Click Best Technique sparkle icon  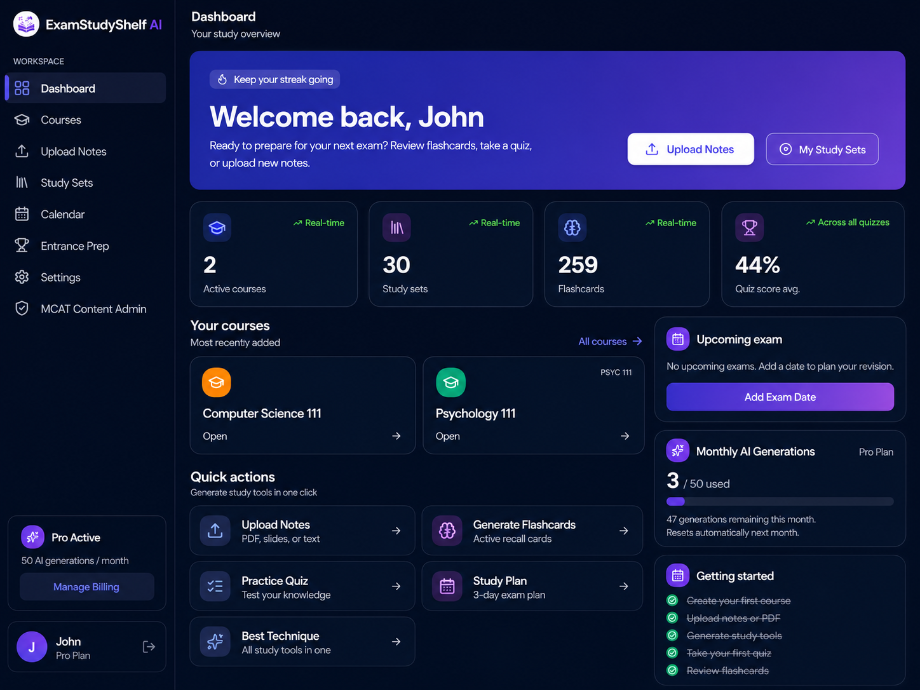(215, 642)
